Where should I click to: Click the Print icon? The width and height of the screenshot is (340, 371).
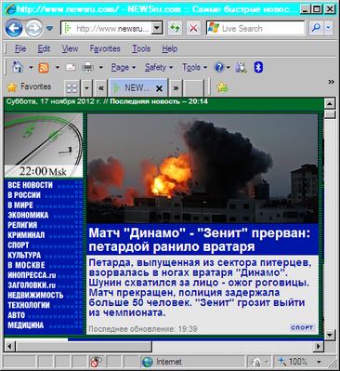coord(87,67)
